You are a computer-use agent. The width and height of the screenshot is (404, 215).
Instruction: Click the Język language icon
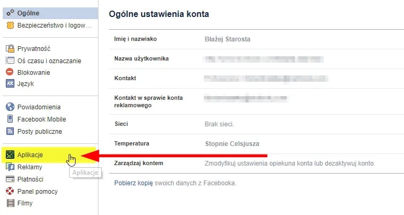point(10,83)
